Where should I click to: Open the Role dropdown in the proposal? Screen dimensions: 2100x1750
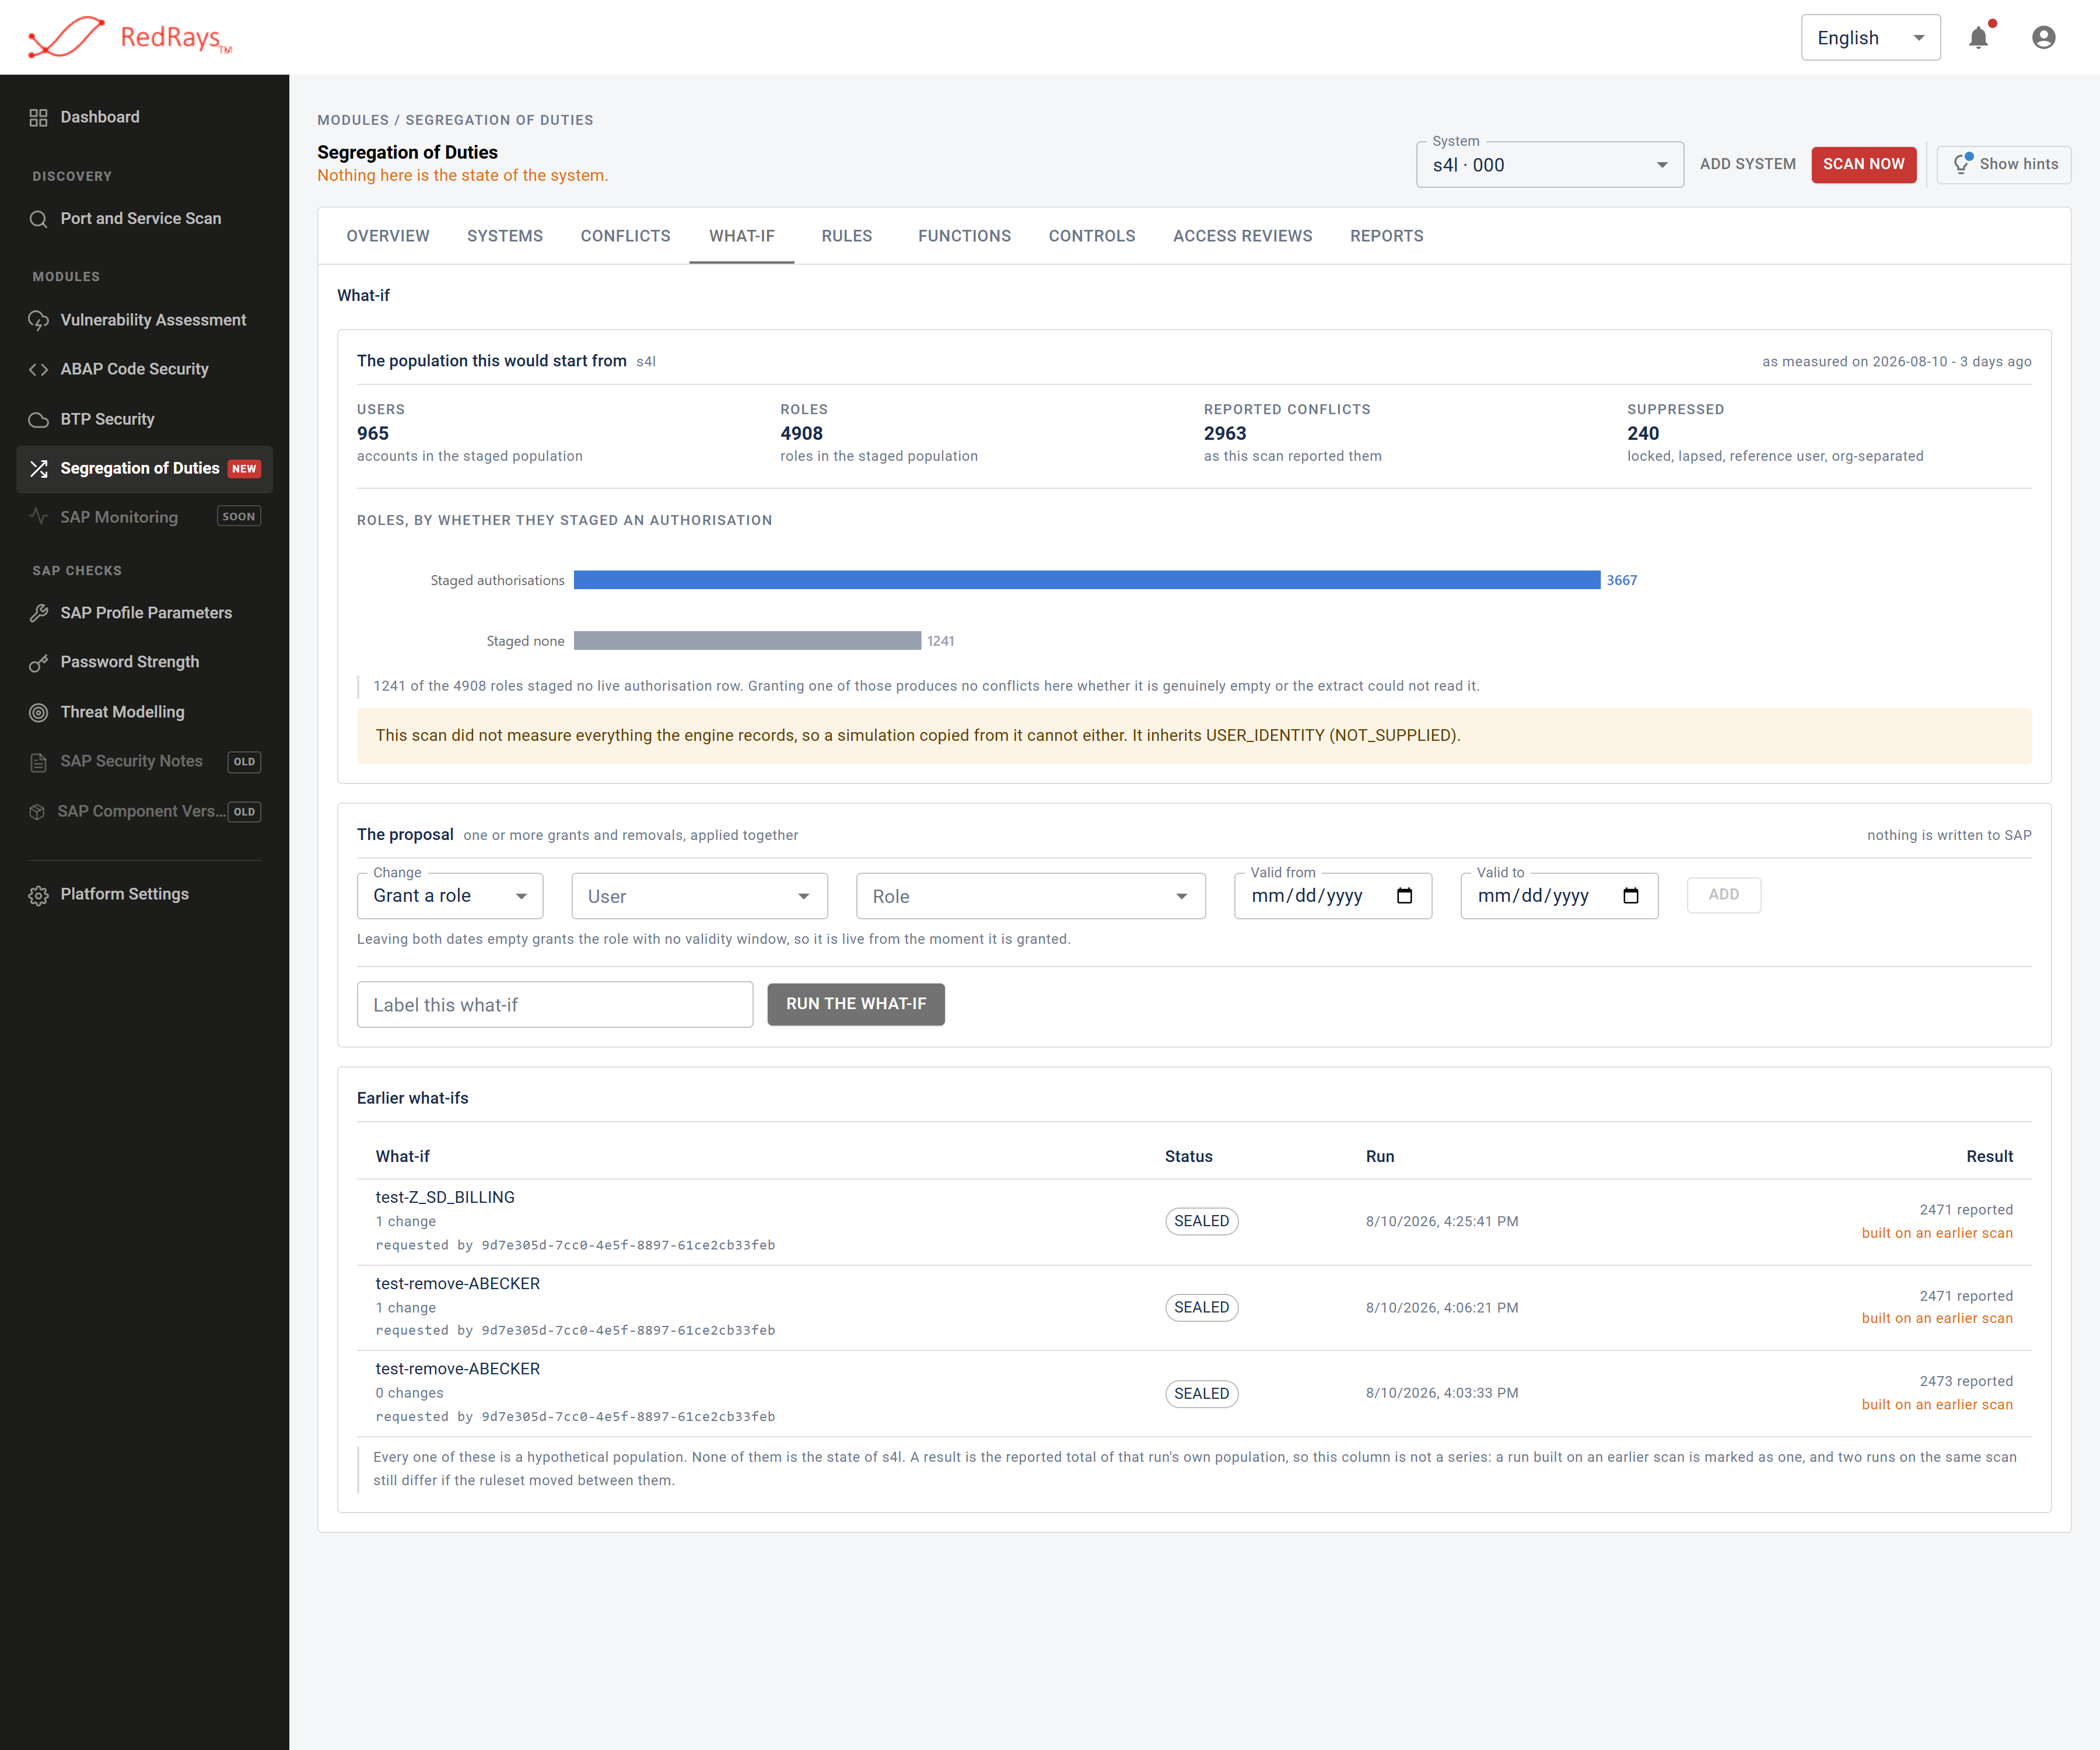(x=1031, y=896)
